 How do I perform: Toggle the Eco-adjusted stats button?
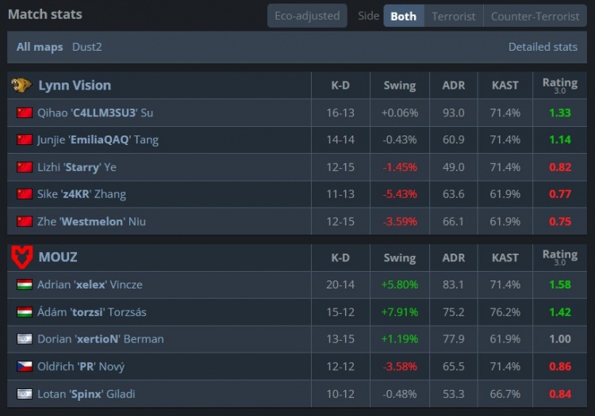click(x=307, y=16)
